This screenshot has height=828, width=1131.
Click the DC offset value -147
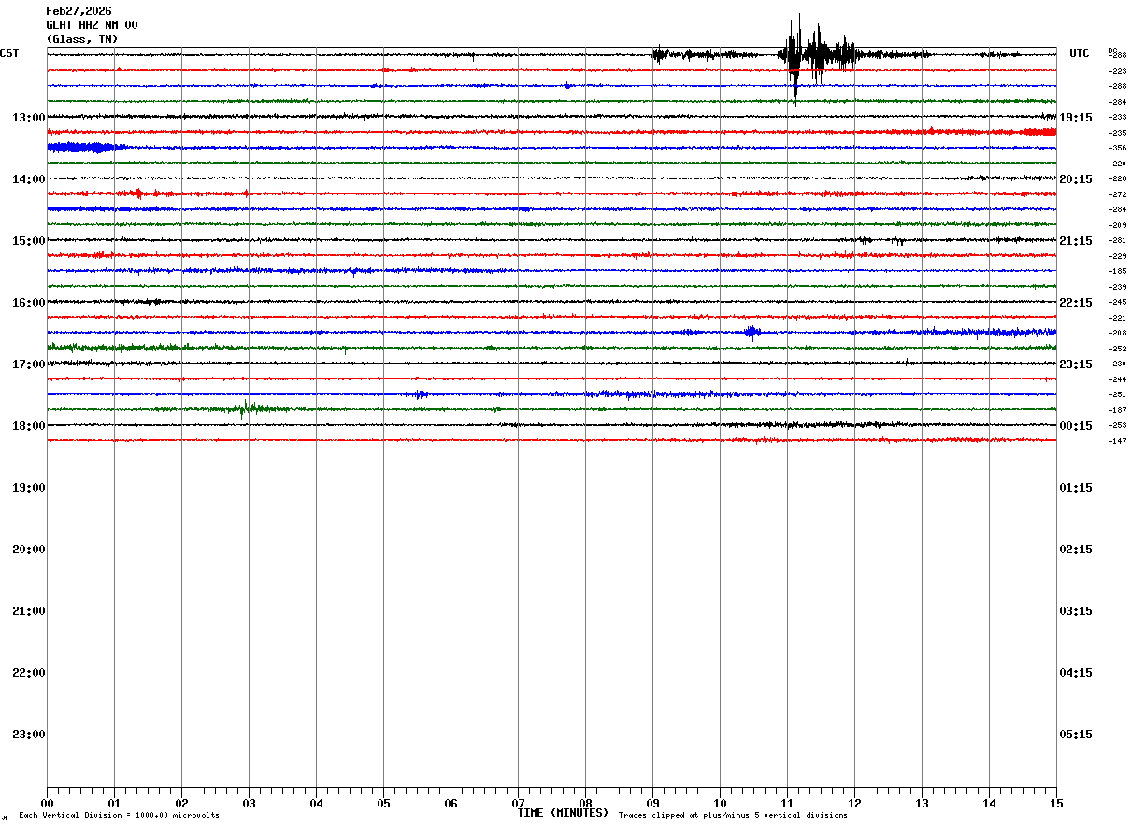tap(1117, 441)
